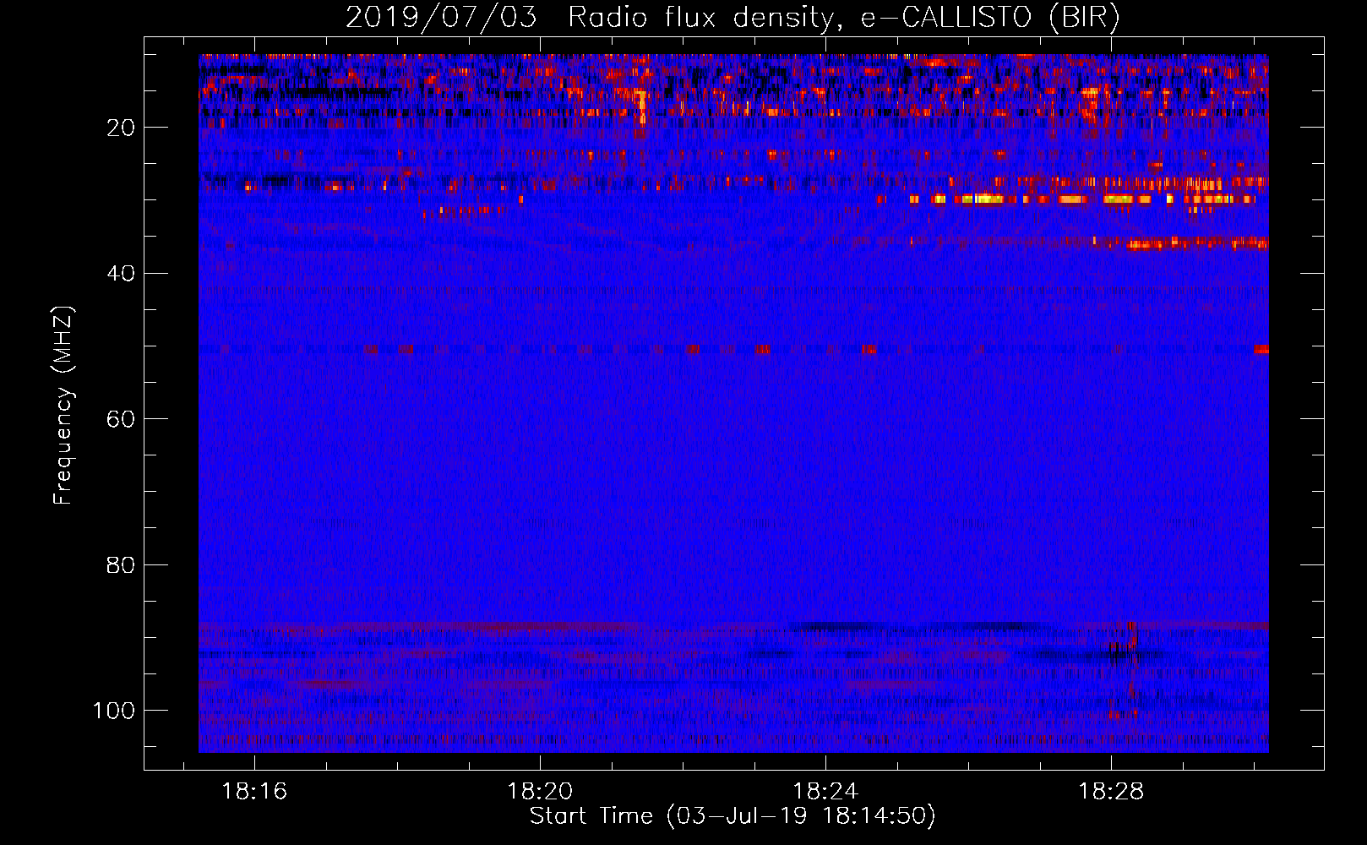The image size is (1367, 845).
Task: Click the 80 MHz frequency label
Action: point(121,564)
